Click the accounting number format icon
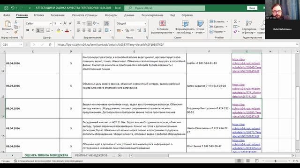The width and height of the screenshot is (300, 168). click(119, 30)
